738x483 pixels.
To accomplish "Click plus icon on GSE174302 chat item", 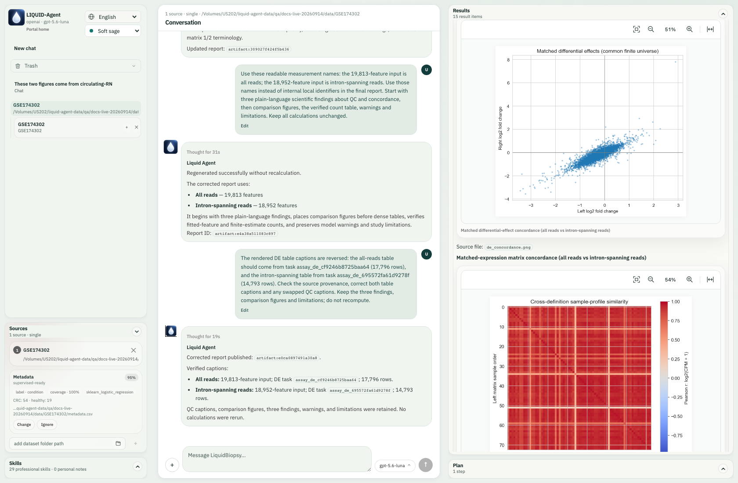I will click(x=127, y=127).
